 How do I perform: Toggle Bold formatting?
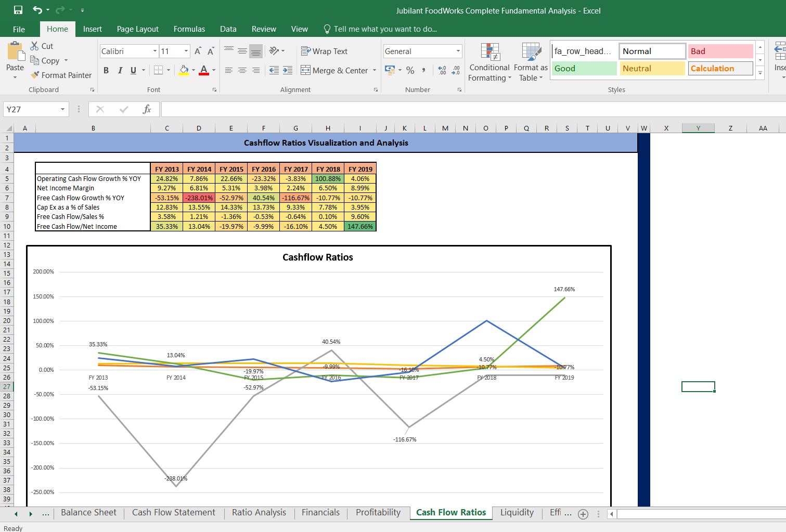106,70
